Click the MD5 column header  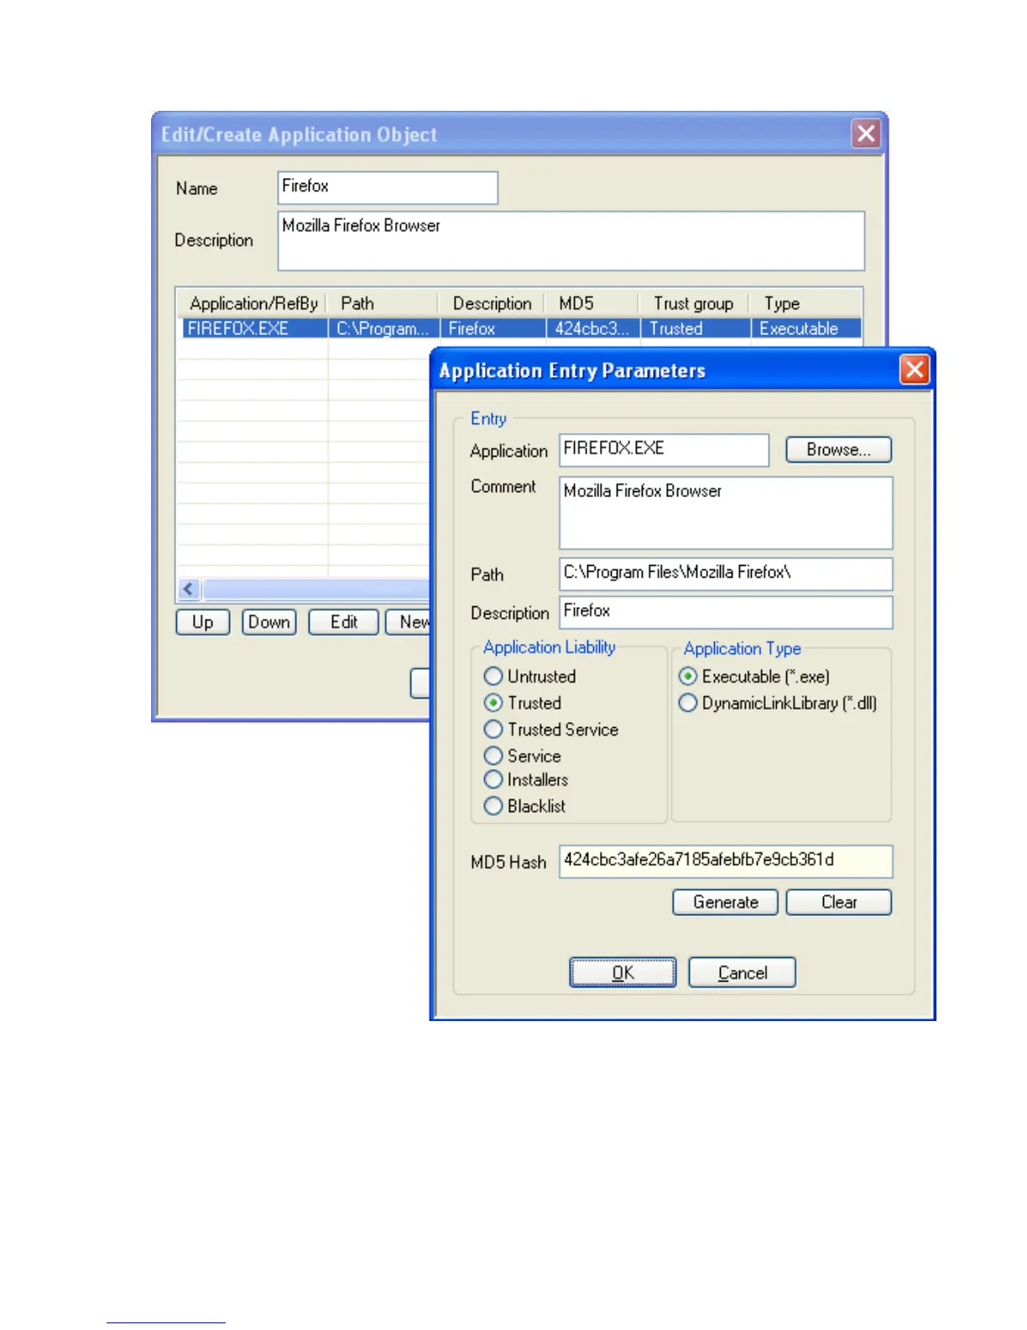(x=592, y=303)
